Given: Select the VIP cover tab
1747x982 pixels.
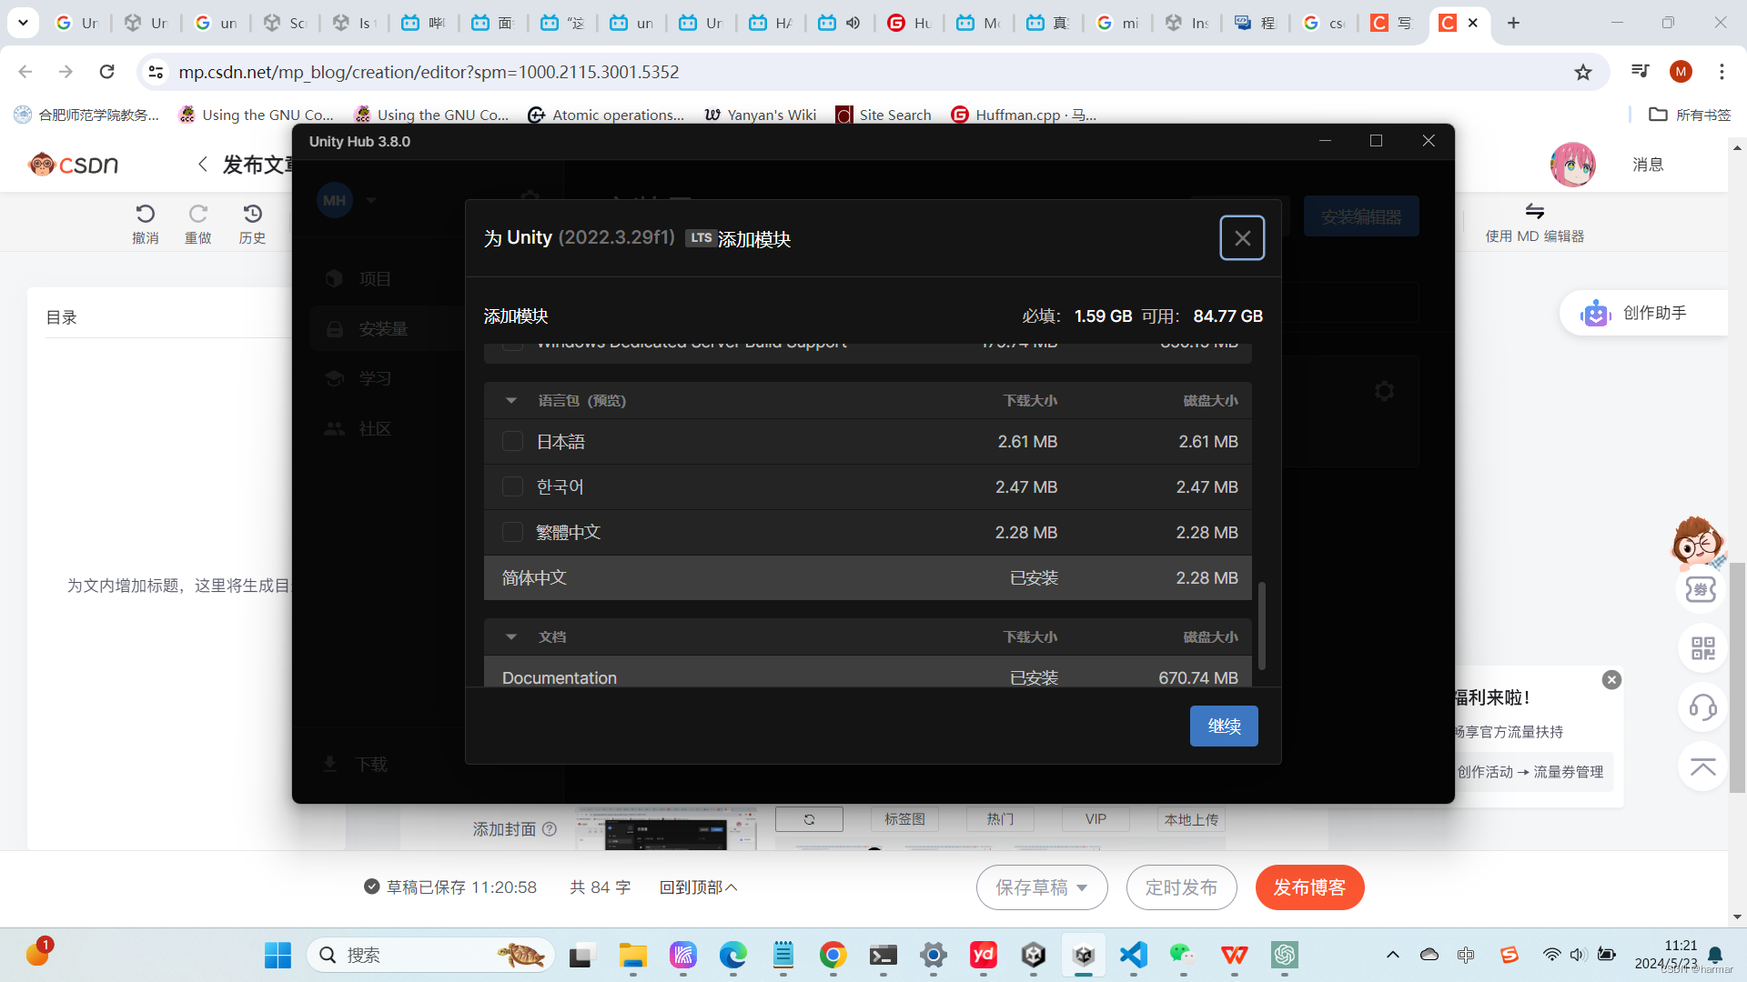Looking at the screenshot, I should 1096,819.
